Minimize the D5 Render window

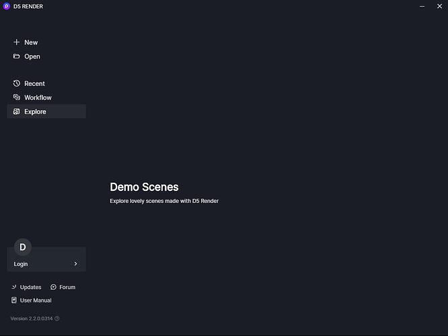[x=422, y=6]
